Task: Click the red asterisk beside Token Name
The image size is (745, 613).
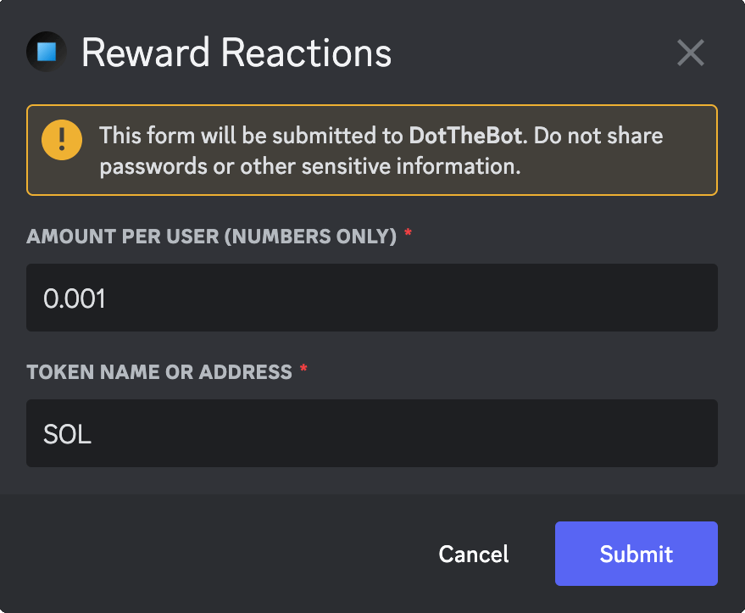Action: (x=303, y=370)
